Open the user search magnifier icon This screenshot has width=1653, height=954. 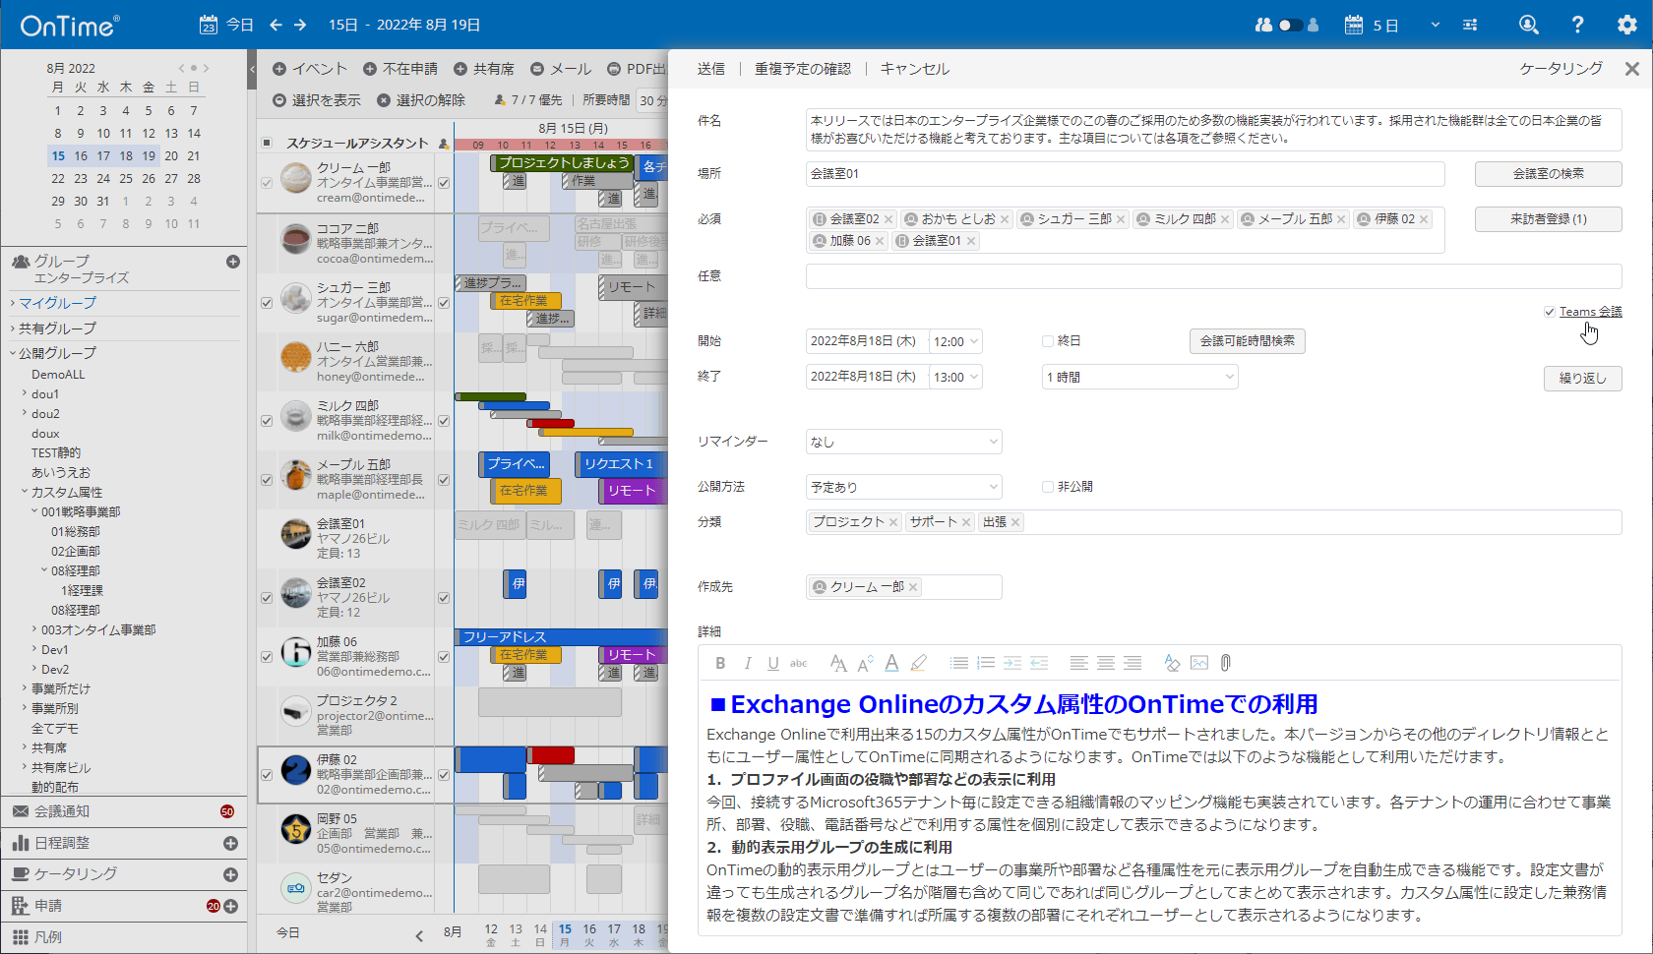pos(1528,24)
